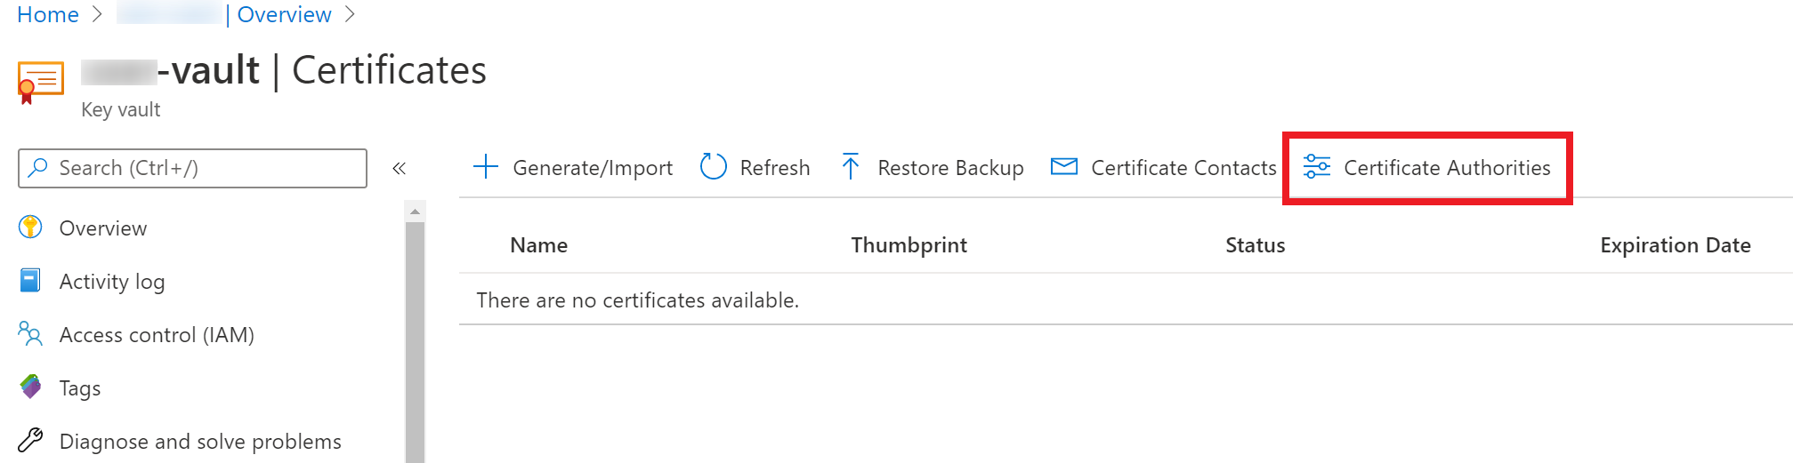Click the chevron after Home breadcrumb
Image resolution: width=1793 pixels, height=463 pixels.
click(98, 14)
